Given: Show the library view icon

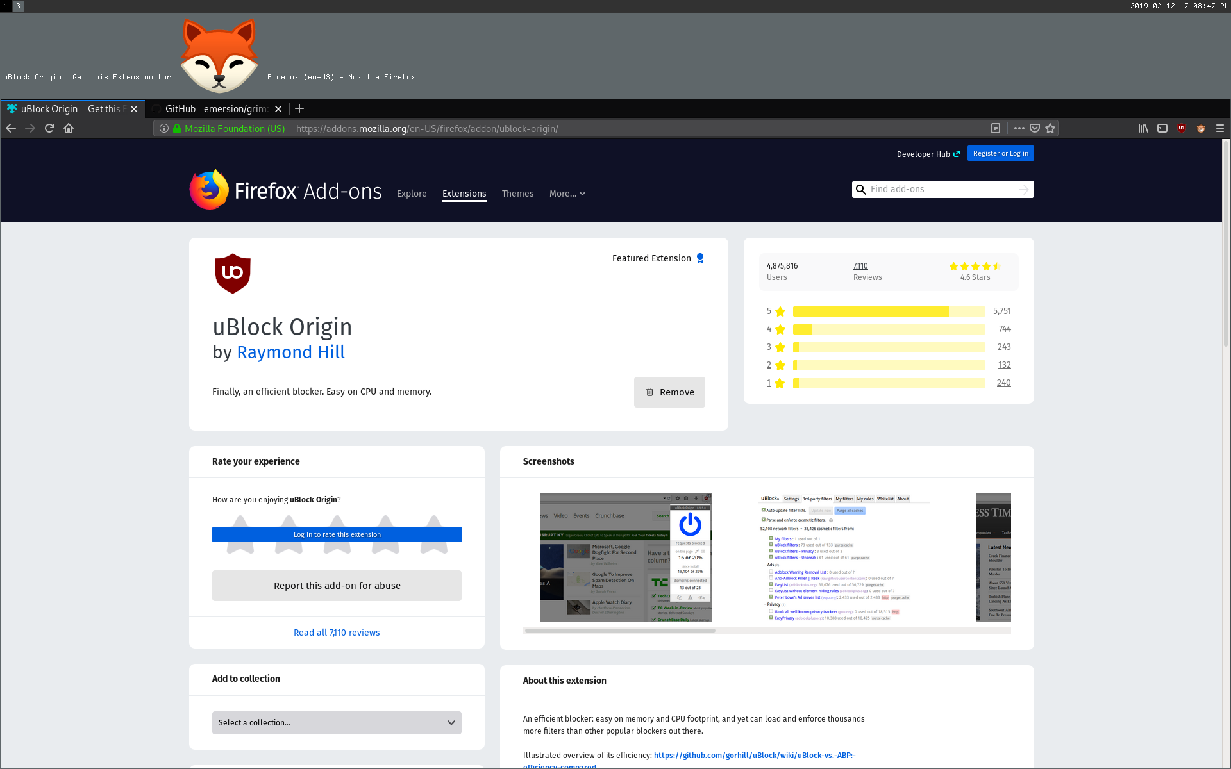Looking at the screenshot, I should pyautogui.click(x=1143, y=128).
